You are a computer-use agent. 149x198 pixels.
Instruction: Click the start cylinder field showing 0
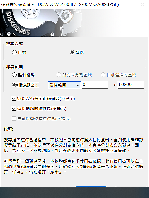click(x=95, y=85)
